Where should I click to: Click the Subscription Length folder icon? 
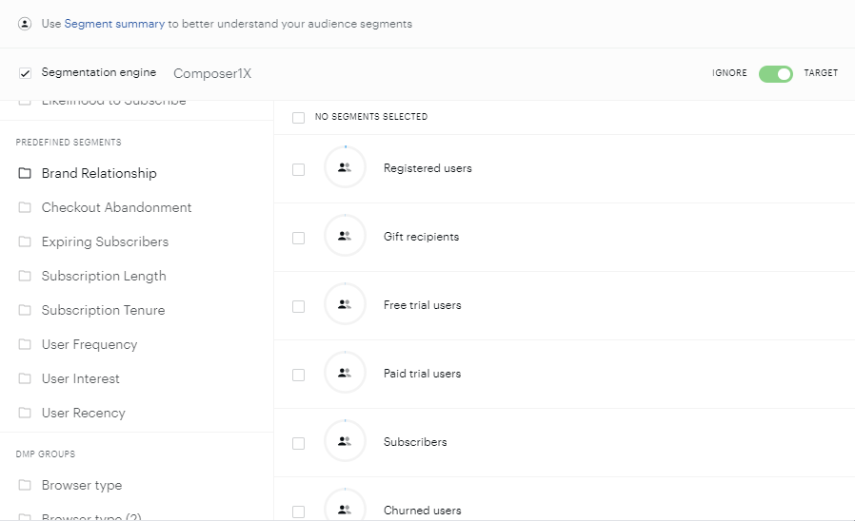[25, 276]
